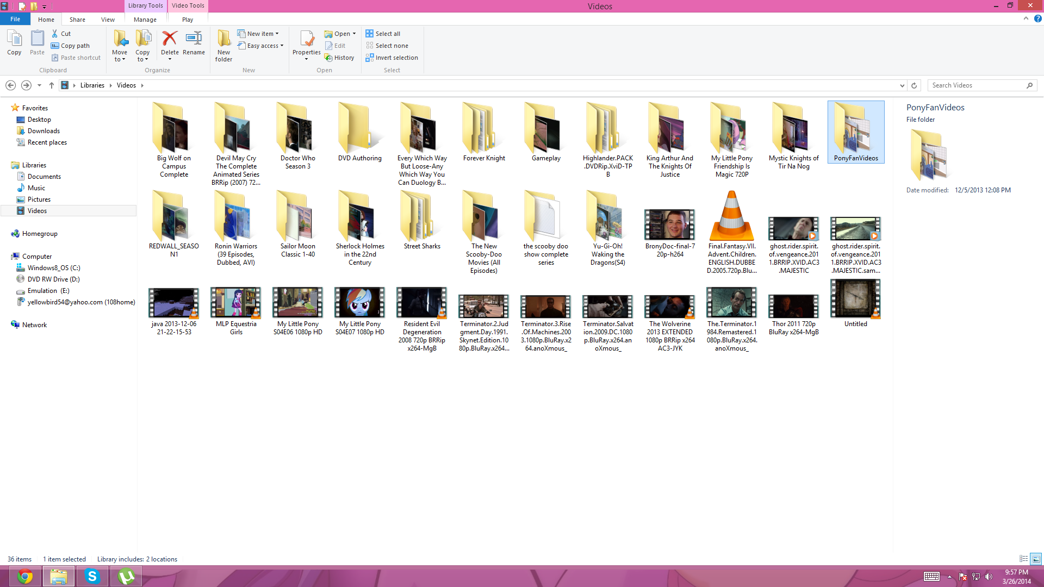Screen dimensions: 1044x587
Task: Click the volume speaker tray icon
Action: pos(989,577)
